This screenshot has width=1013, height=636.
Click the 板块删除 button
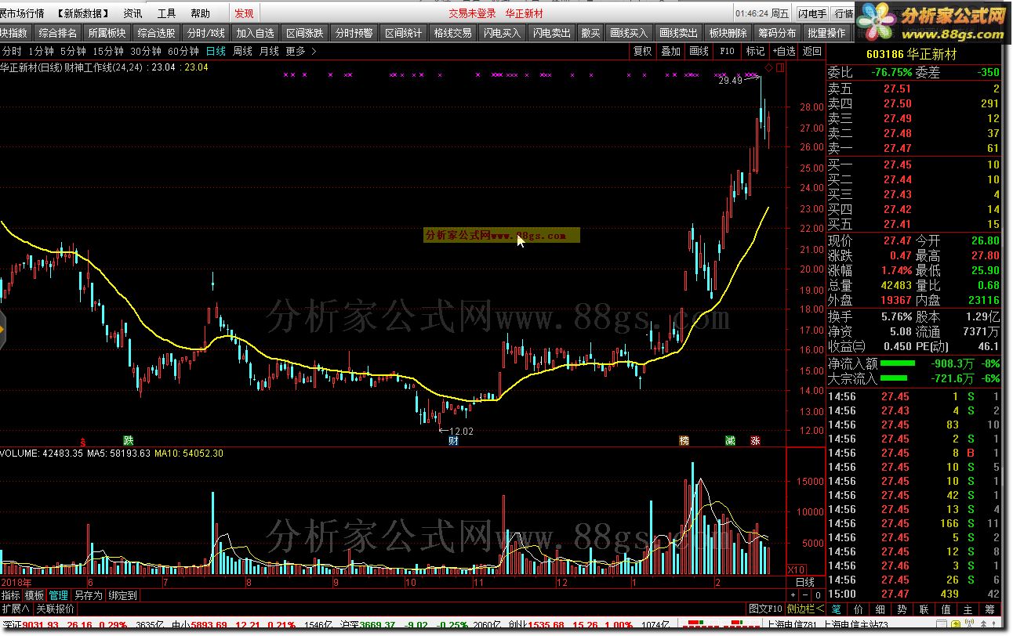[728, 33]
